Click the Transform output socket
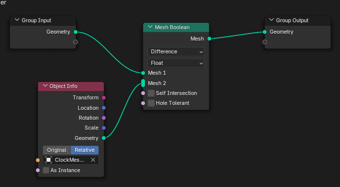The image size is (340, 187). (x=103, y=98)
